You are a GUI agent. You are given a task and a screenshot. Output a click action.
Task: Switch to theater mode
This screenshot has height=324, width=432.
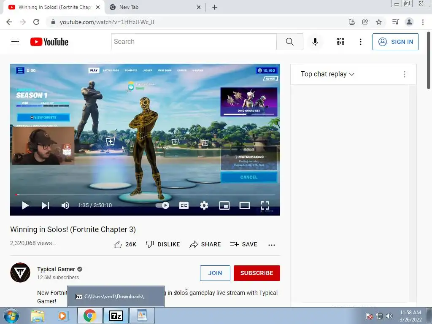(x=244, y=205)
